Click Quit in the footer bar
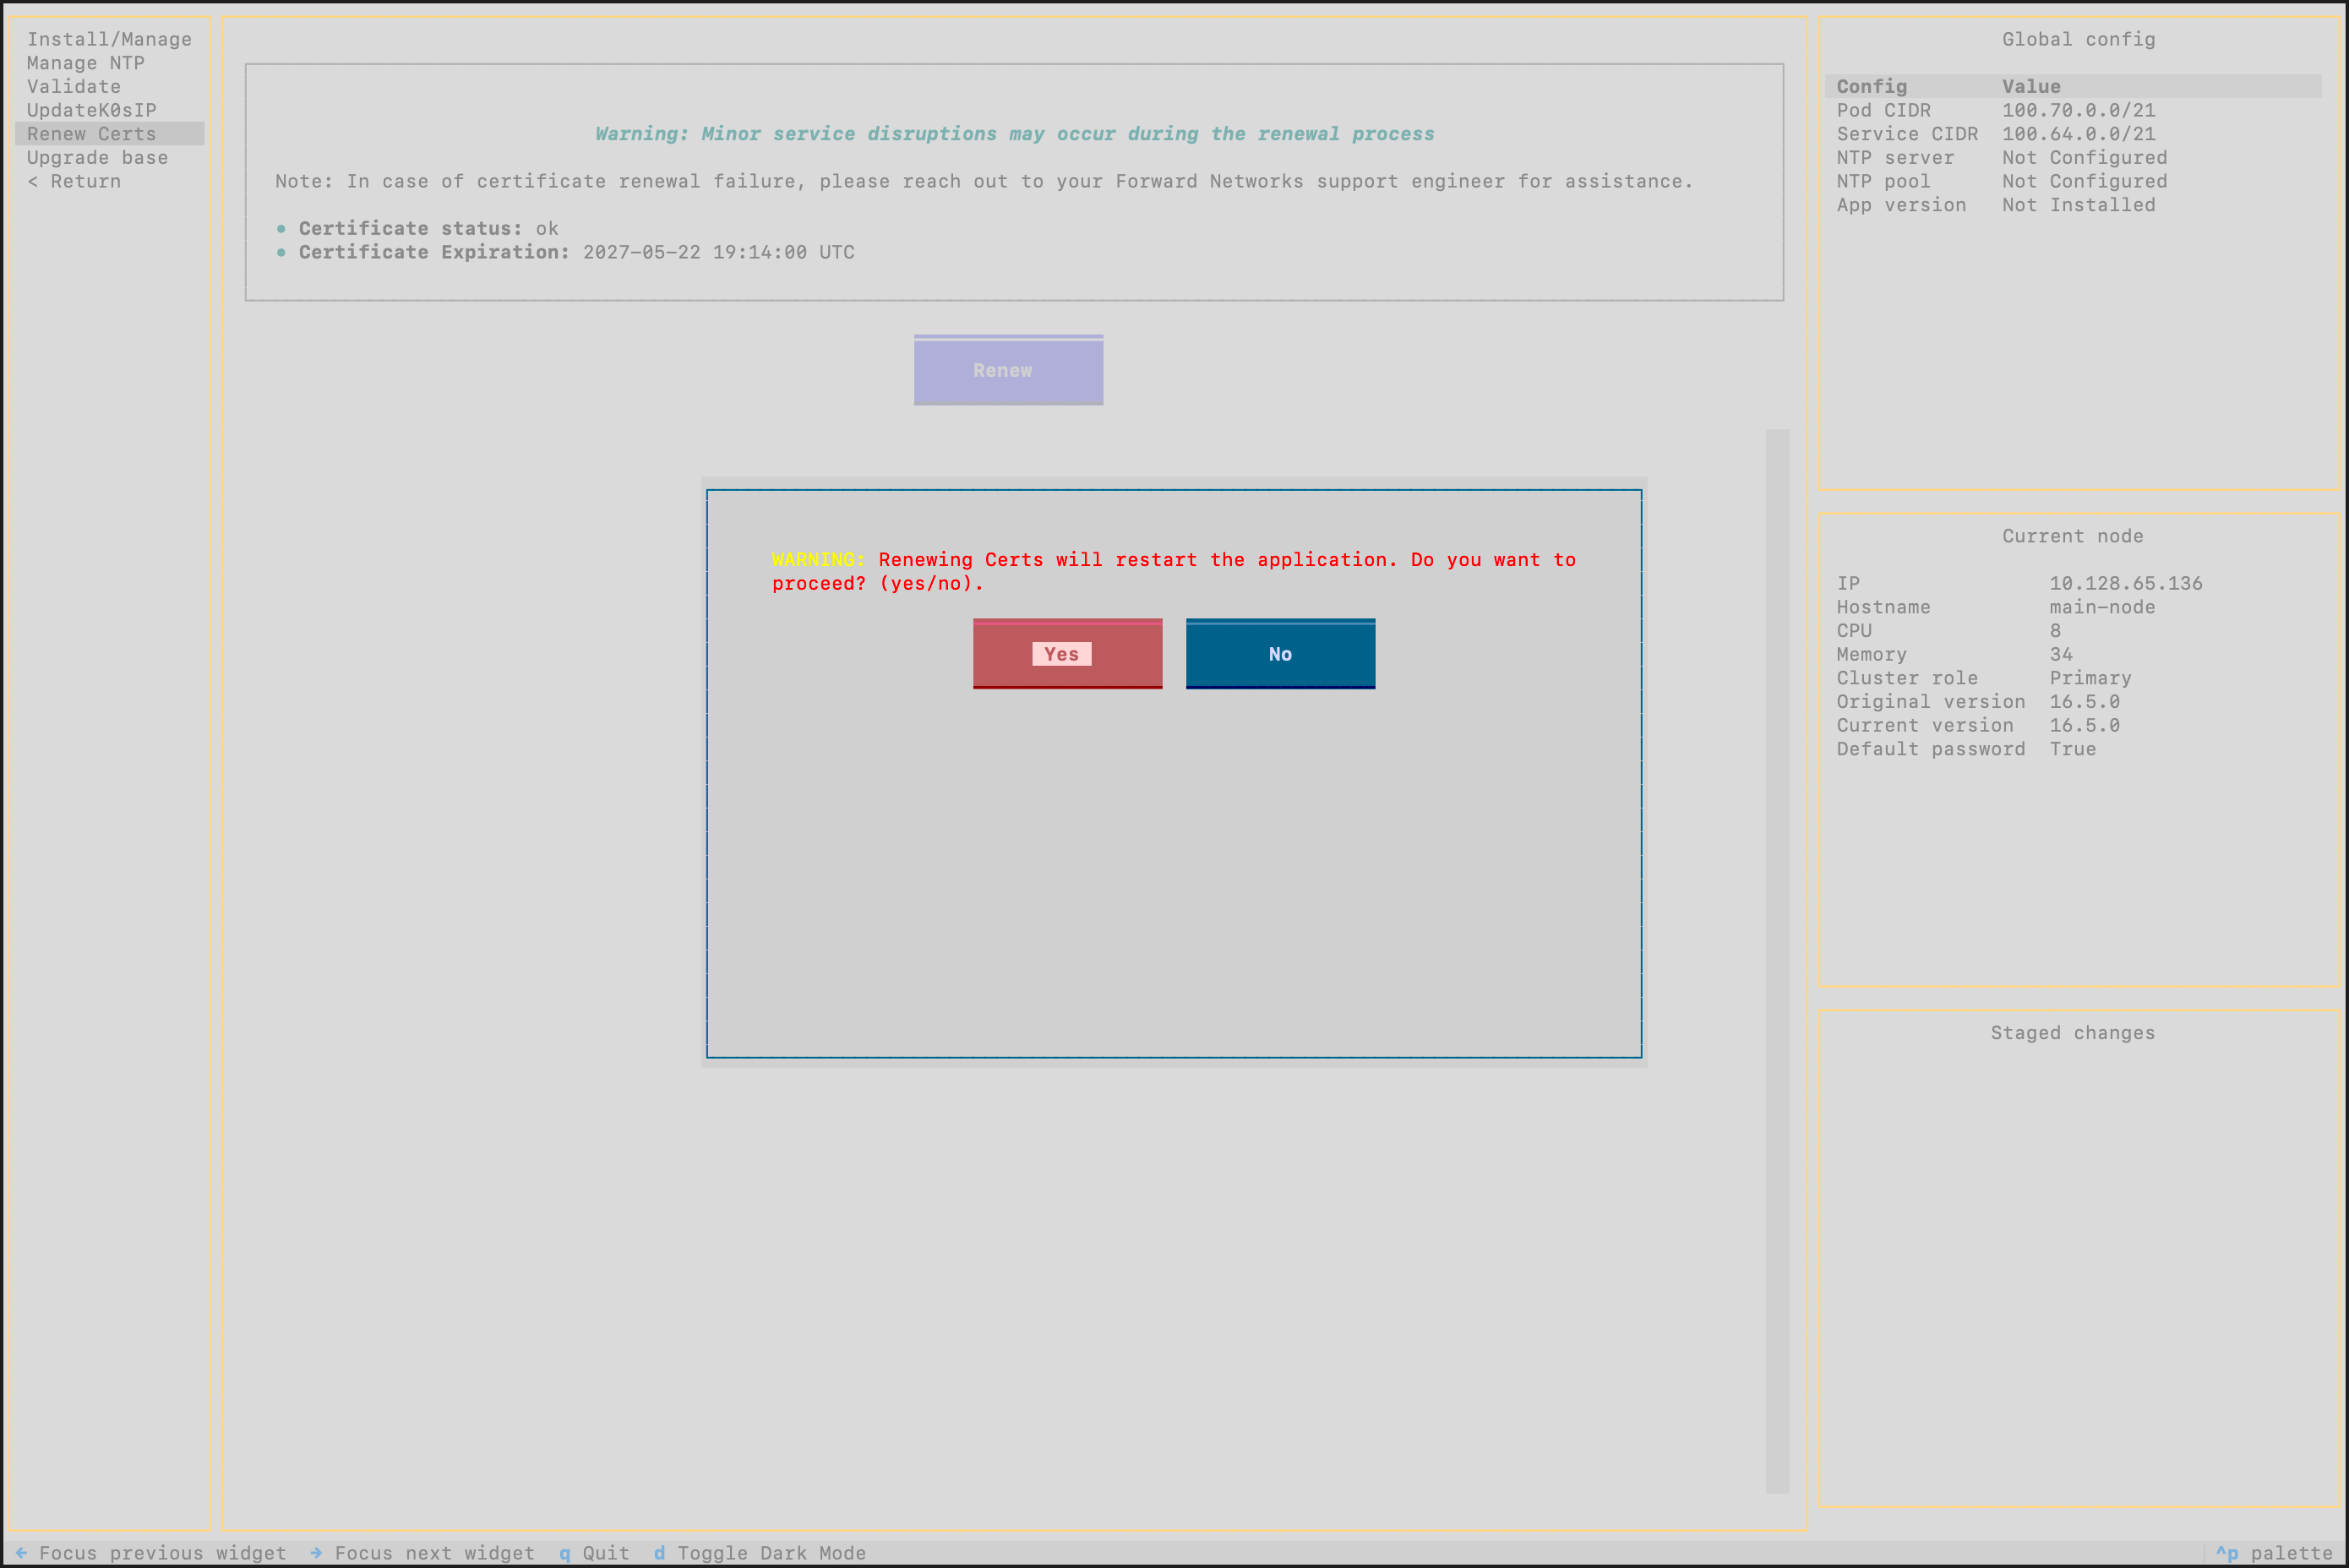 pos(594,1553)
